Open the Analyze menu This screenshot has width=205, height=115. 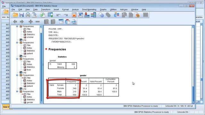(x=75, y=10)
